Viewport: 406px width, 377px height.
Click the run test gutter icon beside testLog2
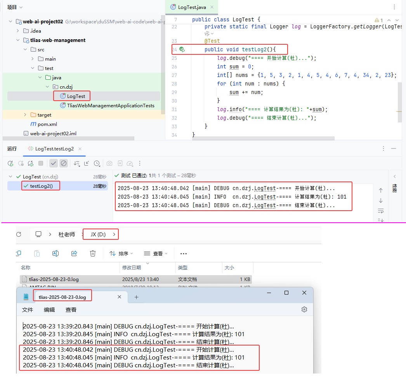pos(182,50)
